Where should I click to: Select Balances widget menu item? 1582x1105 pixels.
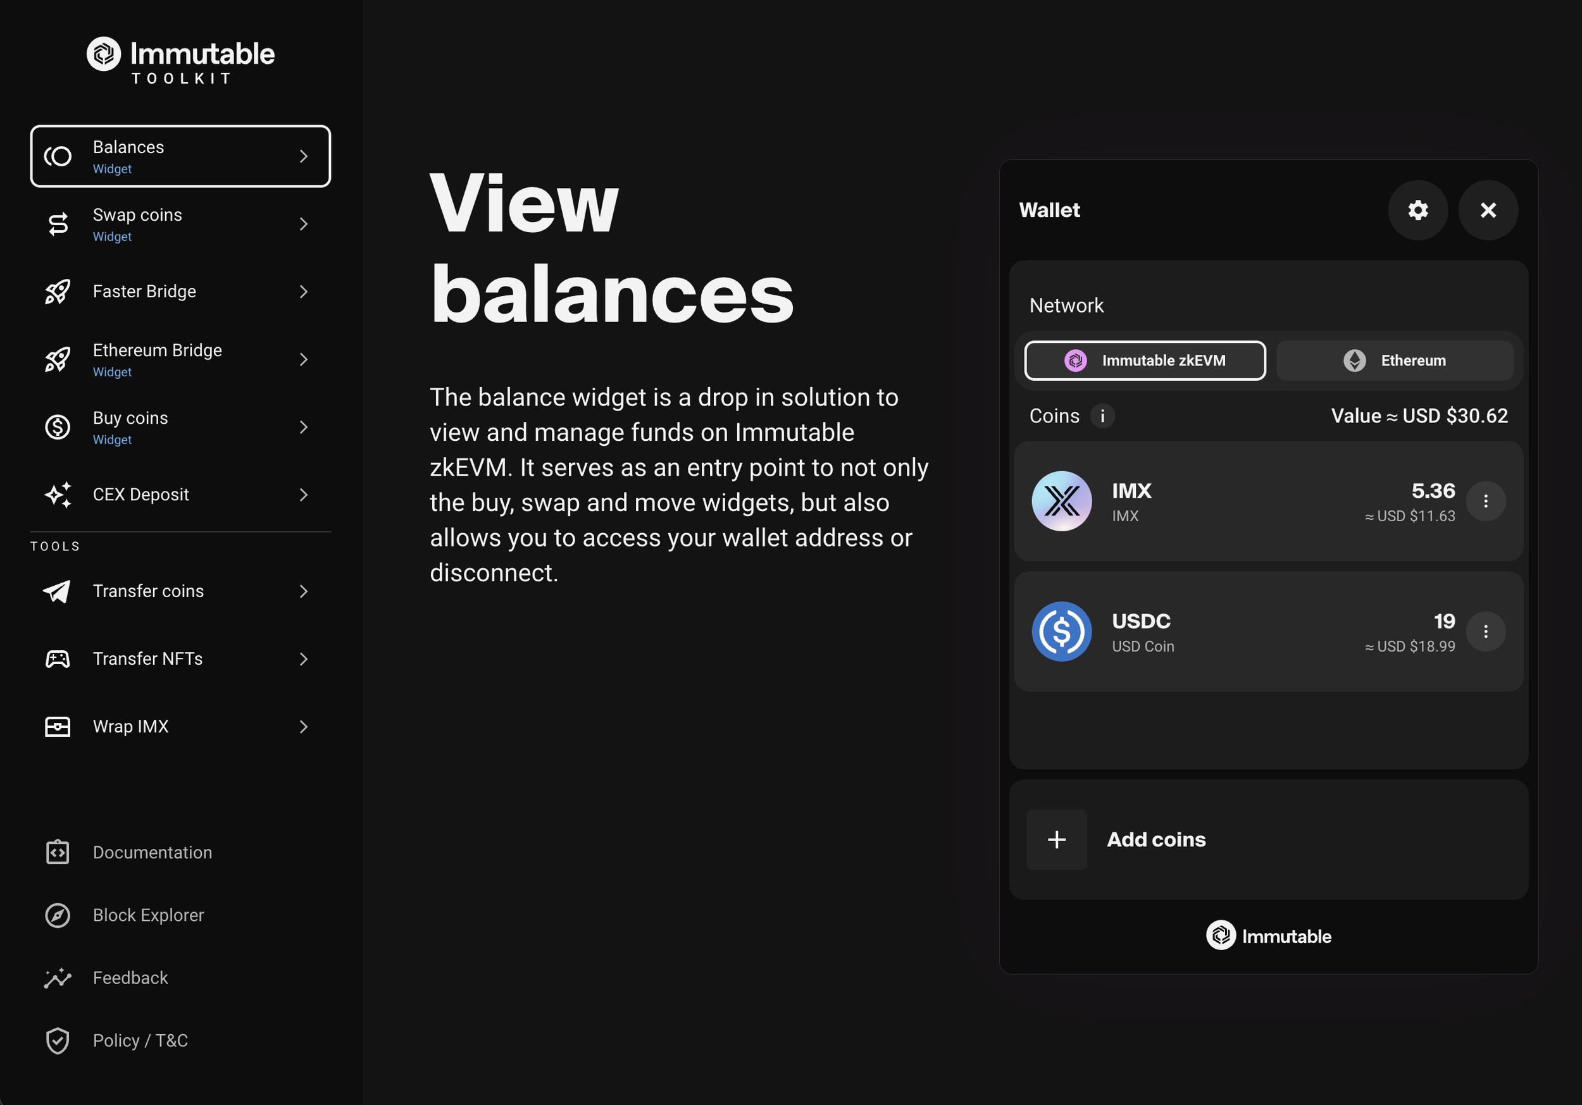(x=180, y=156)
